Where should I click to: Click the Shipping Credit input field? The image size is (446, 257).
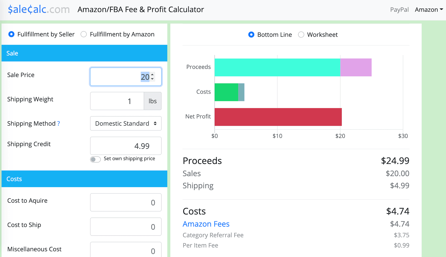[126, 146]
